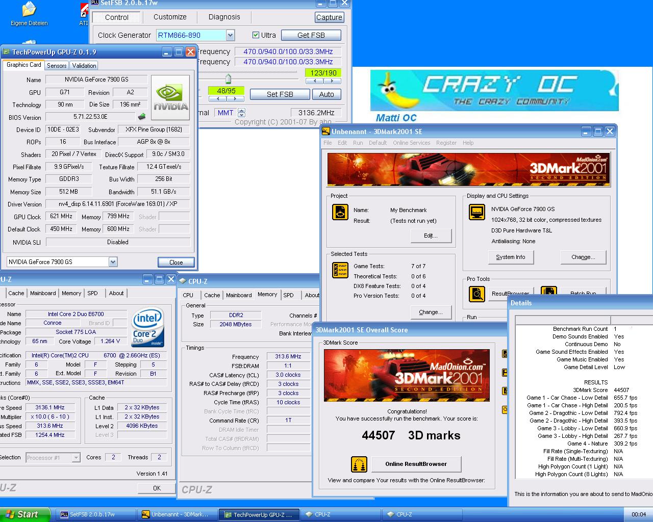Open the Eigene Dateien desktop folder
Screen dimensions: 653x522
(29, 14)
